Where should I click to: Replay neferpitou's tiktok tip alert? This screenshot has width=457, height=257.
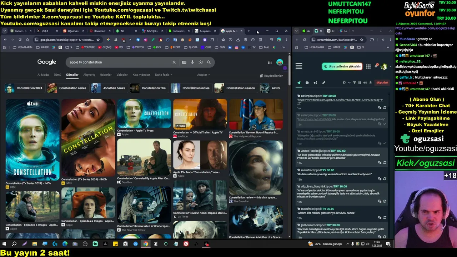(x=385, y=107)
